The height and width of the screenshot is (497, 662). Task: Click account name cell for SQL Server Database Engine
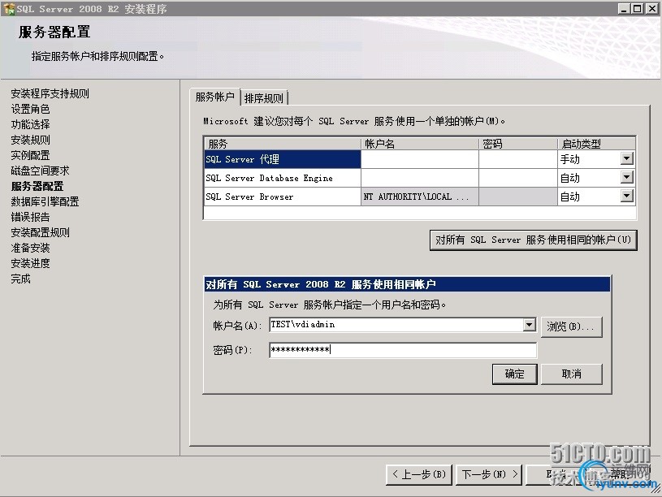click(420, 178)
